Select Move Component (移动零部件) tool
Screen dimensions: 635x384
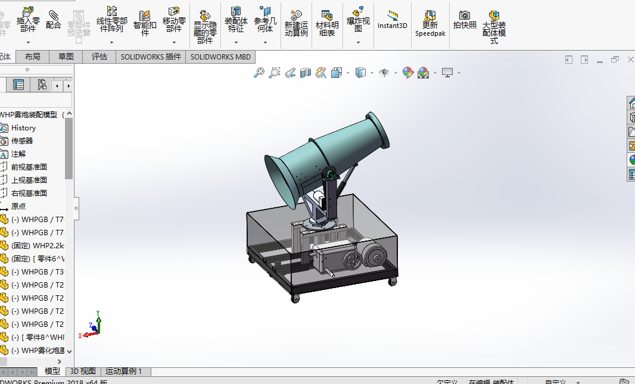coord(174,20)
